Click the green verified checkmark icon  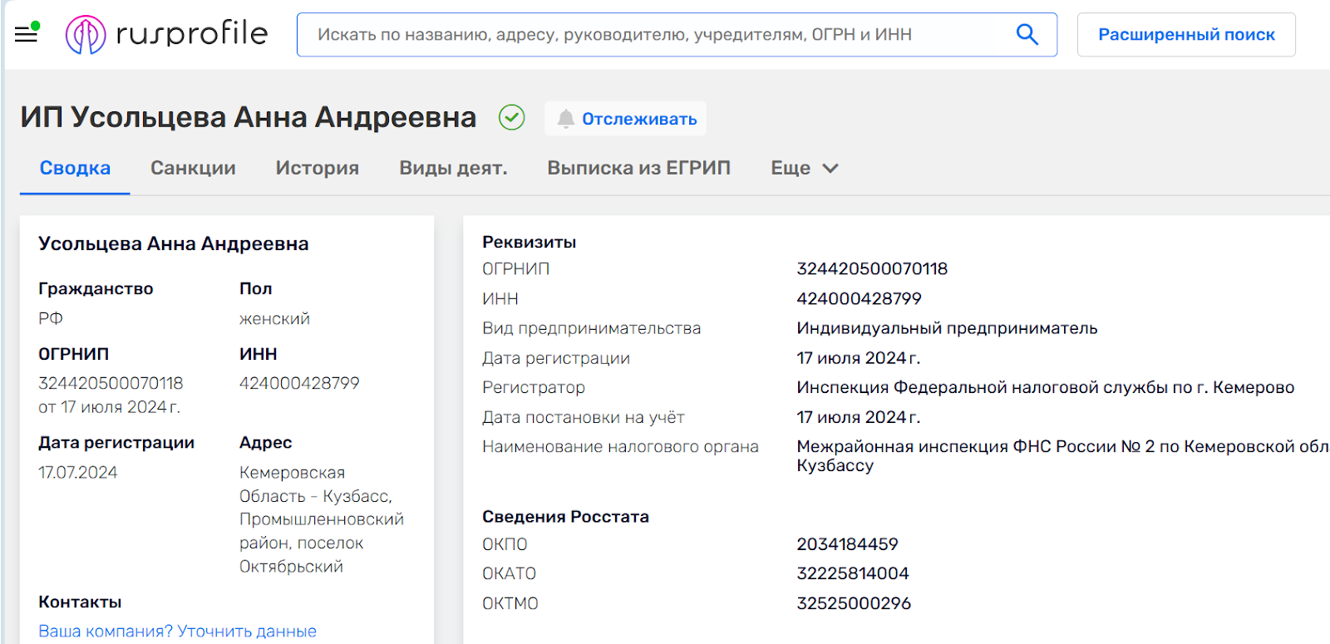point(511,118)
